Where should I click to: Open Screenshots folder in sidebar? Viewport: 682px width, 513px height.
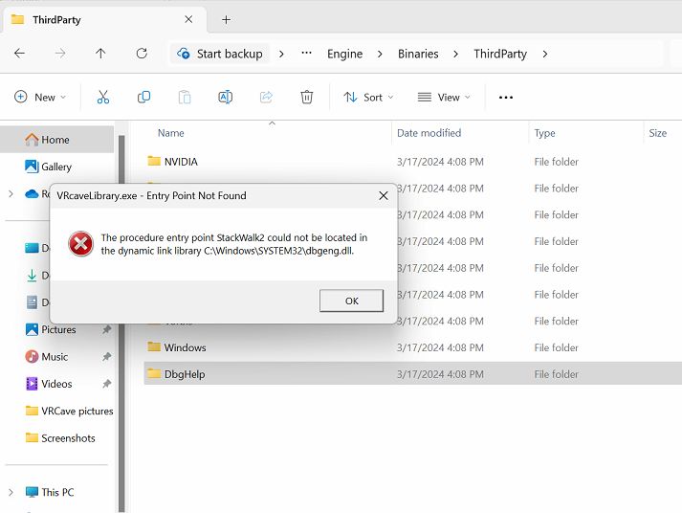point(68,437)
